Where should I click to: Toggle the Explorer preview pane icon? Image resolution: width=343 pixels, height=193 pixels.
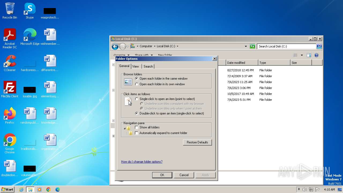point(309,55)
